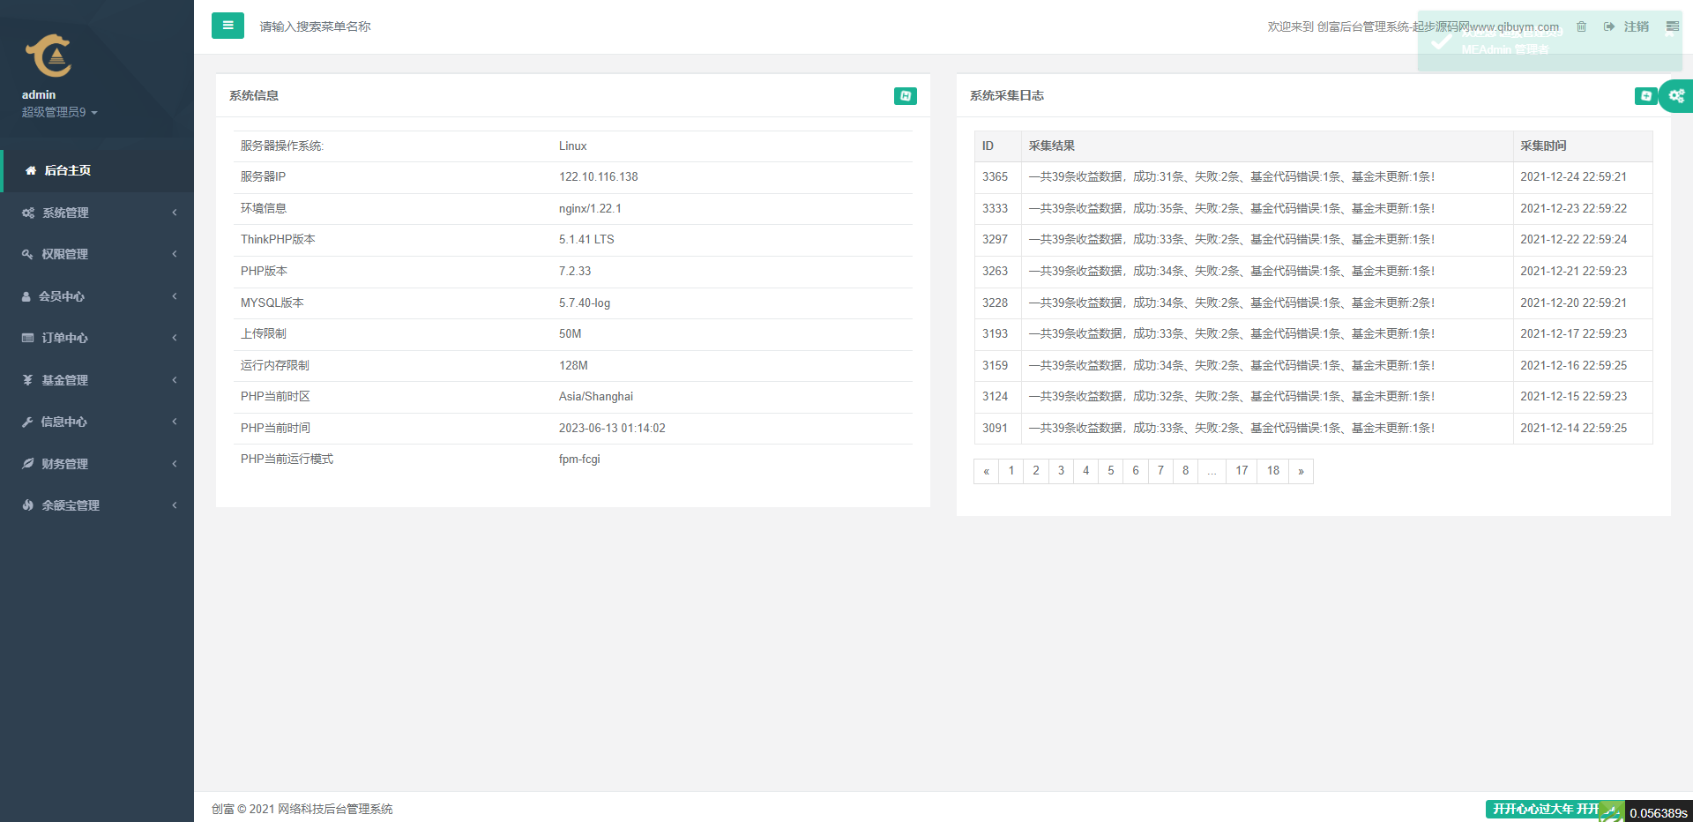The width and height of the screenshot is (1693, 822).
Task: Go to log page 17
Action: [x=1242, y=471]
